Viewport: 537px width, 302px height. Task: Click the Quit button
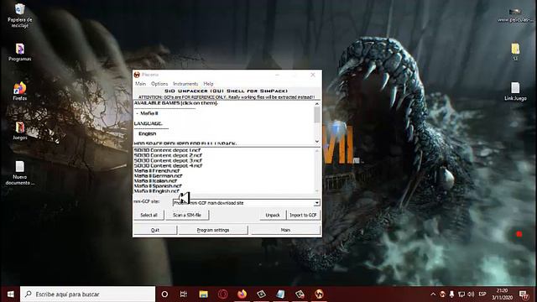click(x=155, y=230)
